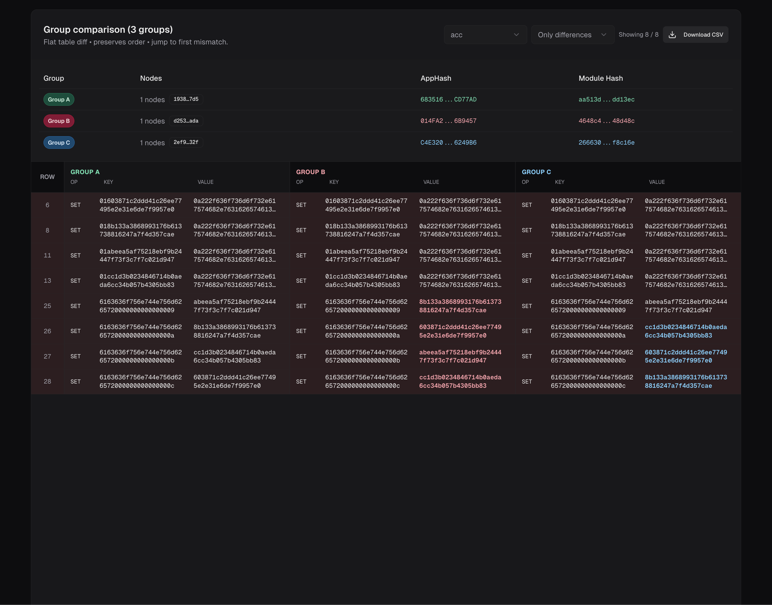Click the Download CSV button
772x605 pixels.
coord(695,34)
